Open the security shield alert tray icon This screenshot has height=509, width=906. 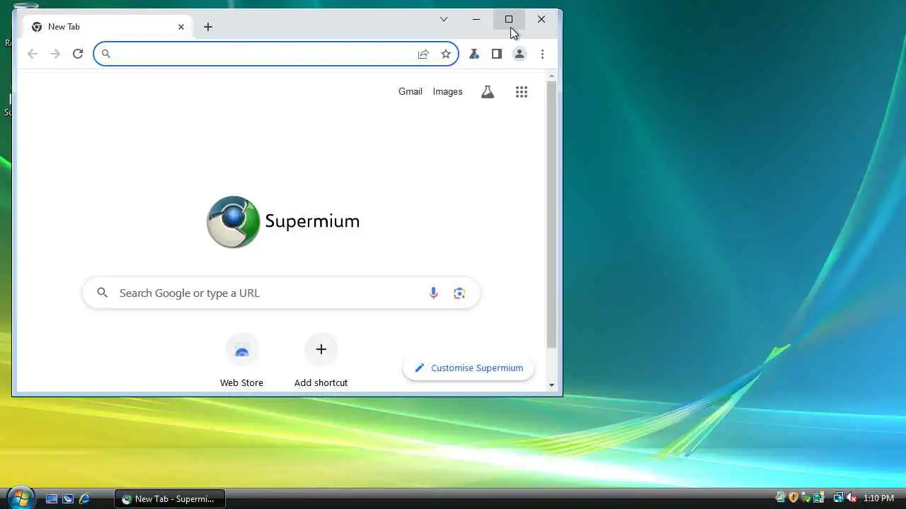793,498
